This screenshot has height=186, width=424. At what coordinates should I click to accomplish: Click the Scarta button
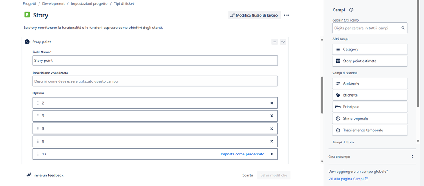(x=248, y=175)
